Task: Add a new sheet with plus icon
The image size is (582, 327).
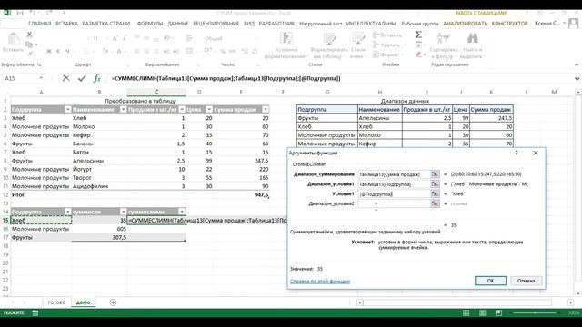Action: click(113, 302)
